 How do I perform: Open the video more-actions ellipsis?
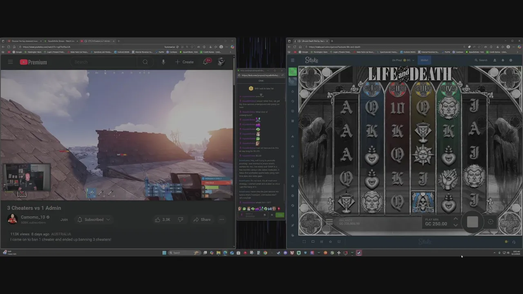click(x=222, y=220)
